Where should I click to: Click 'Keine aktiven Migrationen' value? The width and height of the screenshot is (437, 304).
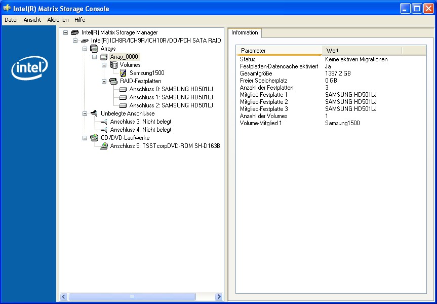[x=356, y=59]
